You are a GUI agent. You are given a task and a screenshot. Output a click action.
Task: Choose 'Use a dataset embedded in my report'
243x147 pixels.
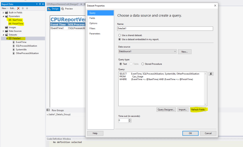click(120, 39)
